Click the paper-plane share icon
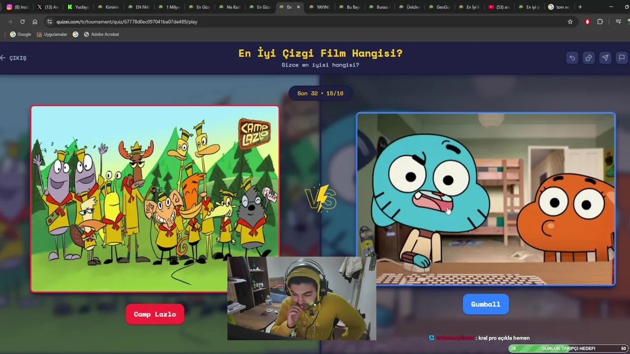 click(x=605, y=58)
